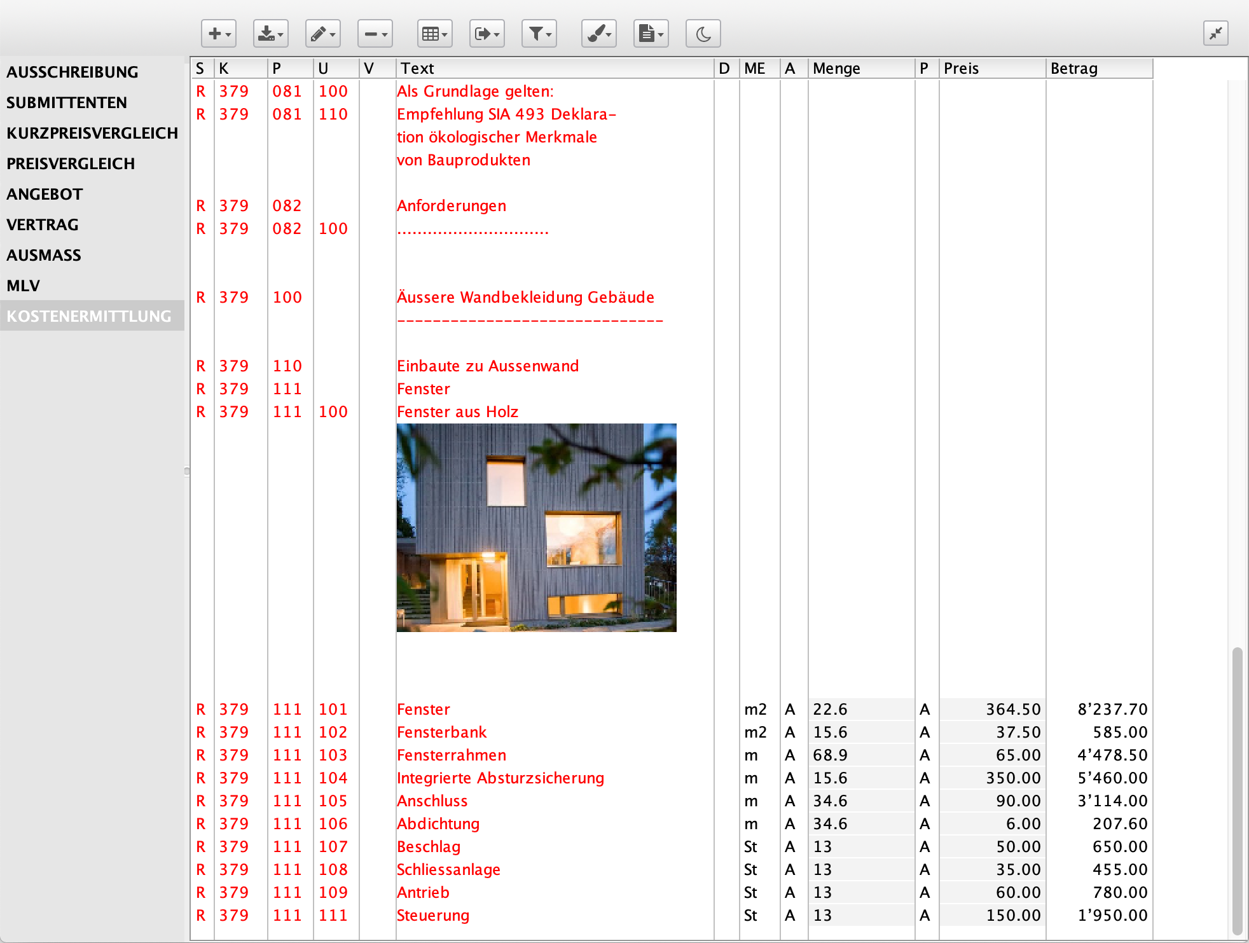Click the Fensterbank row text
Screen dimensions: 1249x943
click(441, 732)
